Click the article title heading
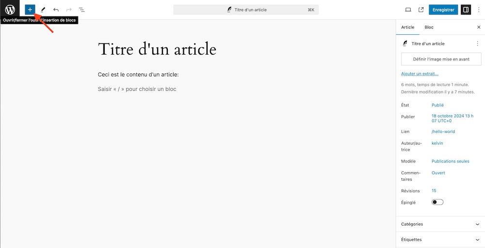The height and width of the screenshot is (248, 485). (x=157, y=49)
